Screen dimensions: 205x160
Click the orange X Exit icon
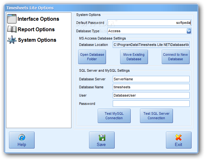click(x=178, y=137)
